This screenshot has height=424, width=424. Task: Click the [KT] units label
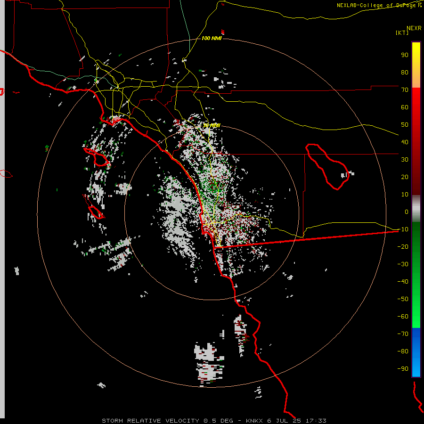click(402, 33)
